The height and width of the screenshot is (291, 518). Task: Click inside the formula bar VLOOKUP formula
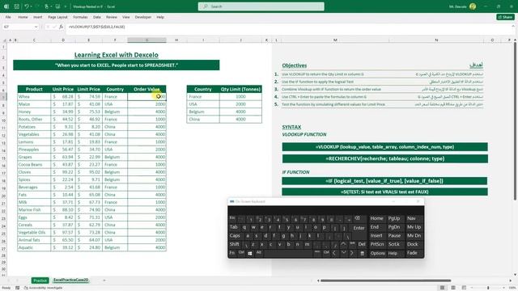(97, 27)
